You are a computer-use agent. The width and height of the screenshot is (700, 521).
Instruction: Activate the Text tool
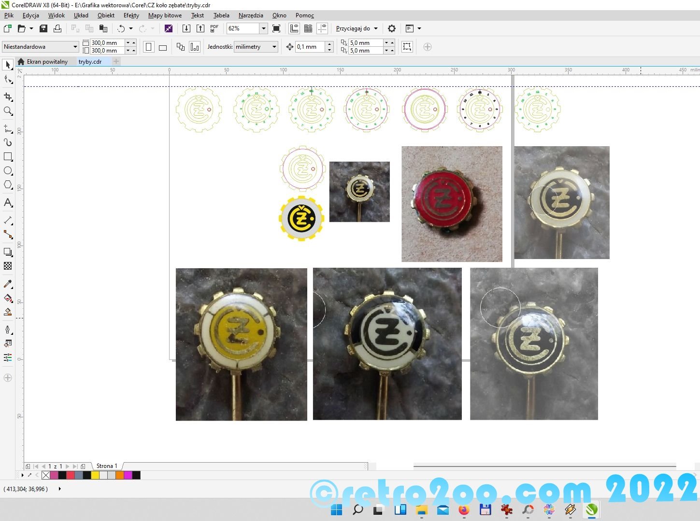(8, 203)
